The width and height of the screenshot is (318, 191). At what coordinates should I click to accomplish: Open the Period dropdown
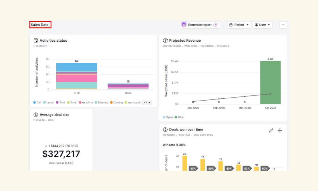point(239,25)
